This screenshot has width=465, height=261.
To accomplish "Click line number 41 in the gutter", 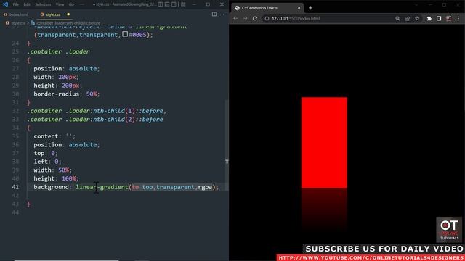I will click(x=15, y=187).
